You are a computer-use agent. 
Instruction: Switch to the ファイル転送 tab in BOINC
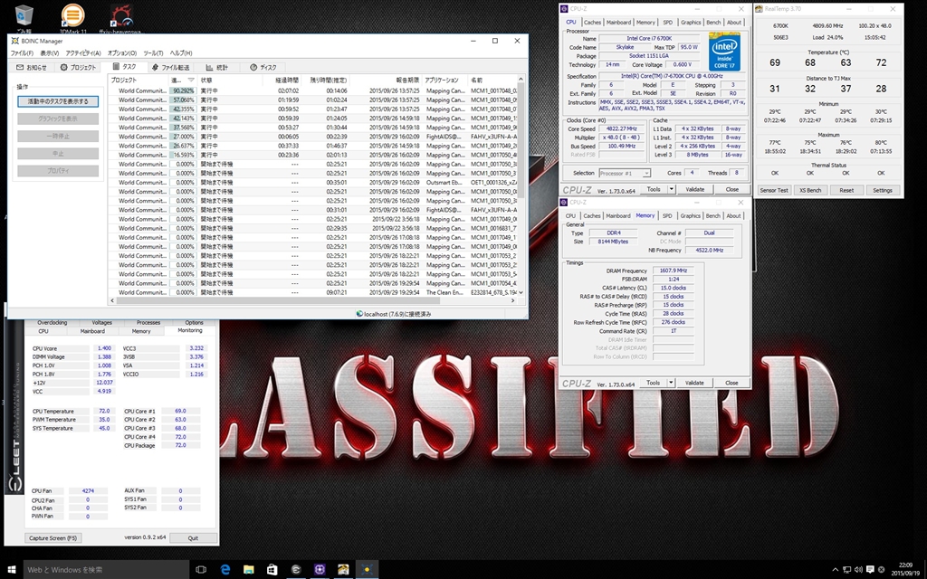(170, 67)
